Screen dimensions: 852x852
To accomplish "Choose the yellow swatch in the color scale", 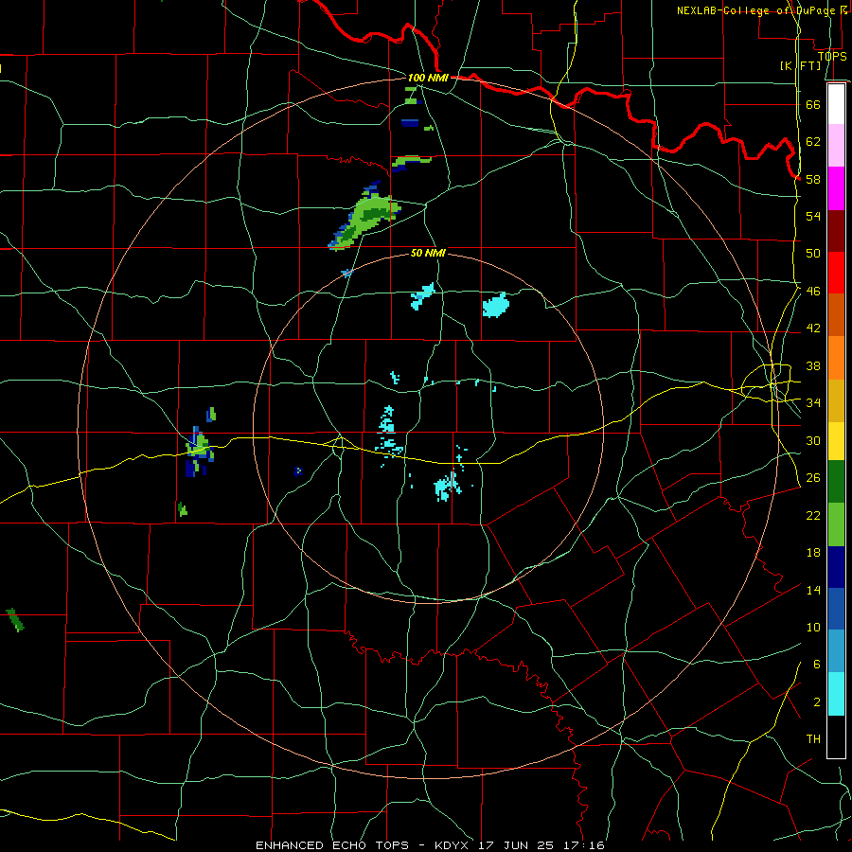I will pos(836,441).
